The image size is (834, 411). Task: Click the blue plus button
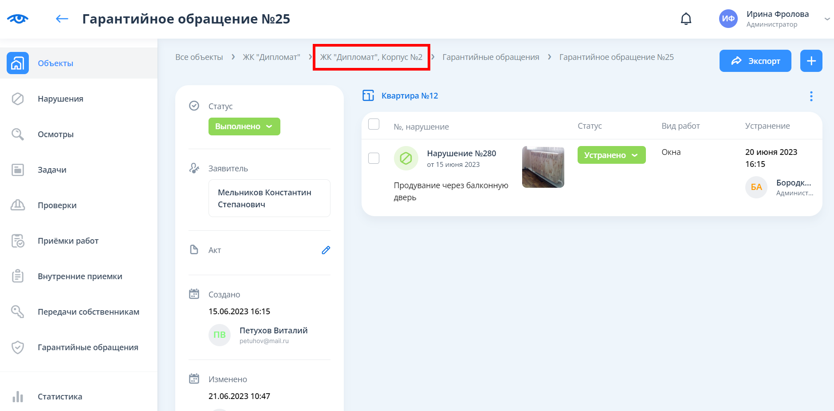pyautogui.click(x=811, y=61)
